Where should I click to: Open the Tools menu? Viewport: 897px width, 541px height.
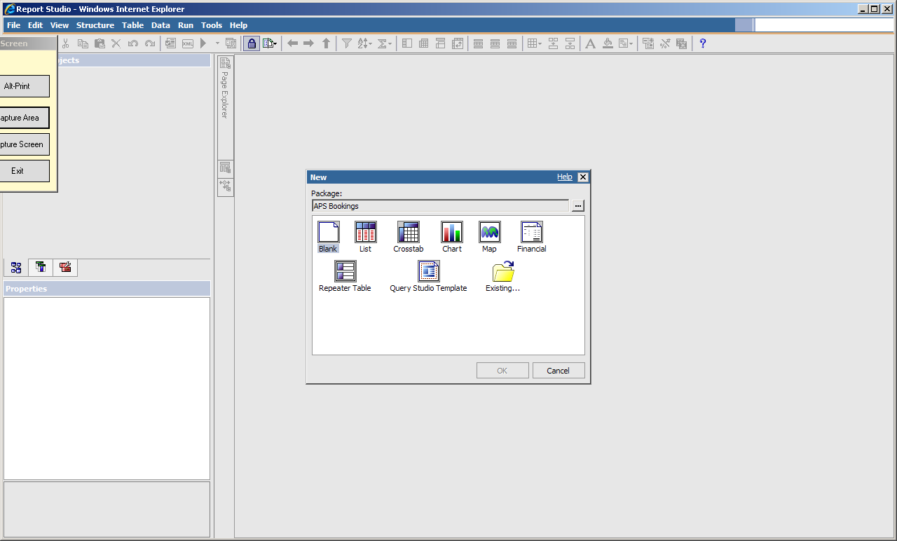coord(212,25)
